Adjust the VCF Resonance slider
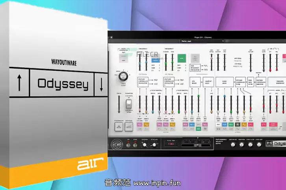This screenshot has width=286, height=190. tap(225, 62)
